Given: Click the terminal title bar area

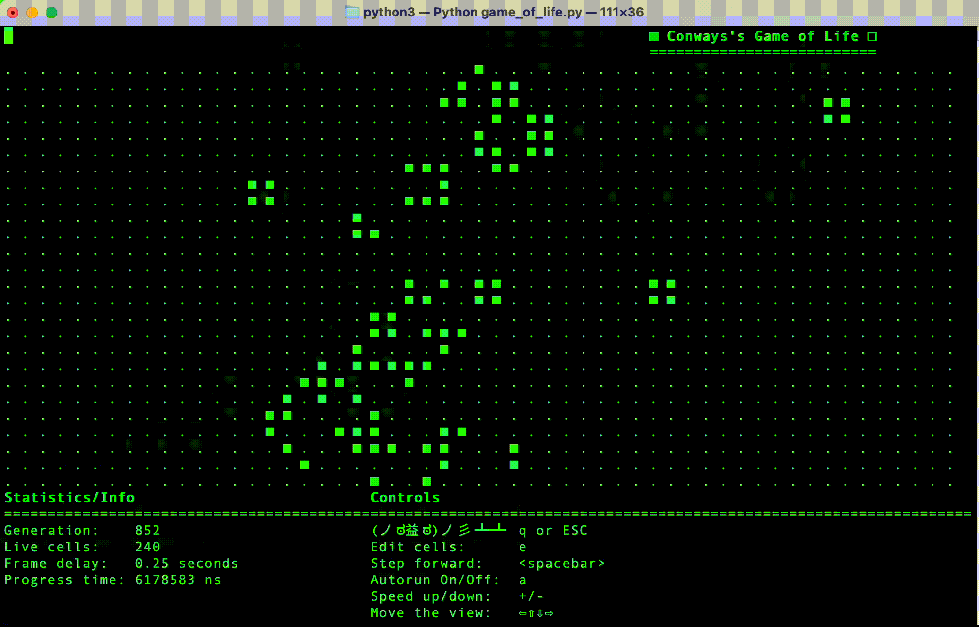Looking at the screenshot, I should click(489, 10).
